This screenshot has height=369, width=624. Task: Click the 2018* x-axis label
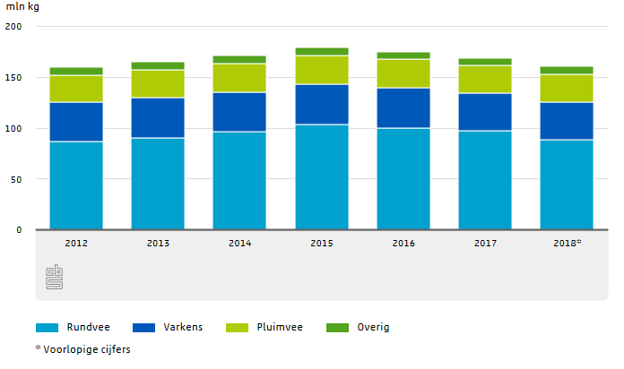click(x=567, y=243)
